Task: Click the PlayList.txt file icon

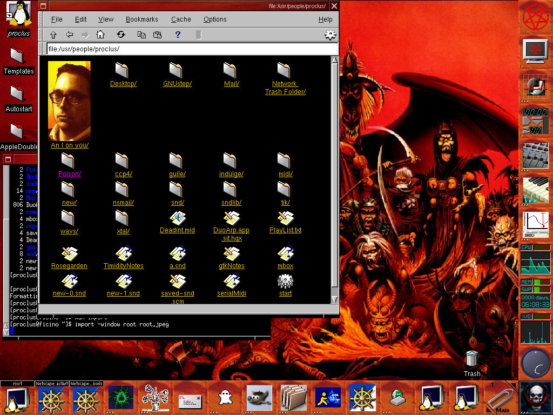Action: 286,218
